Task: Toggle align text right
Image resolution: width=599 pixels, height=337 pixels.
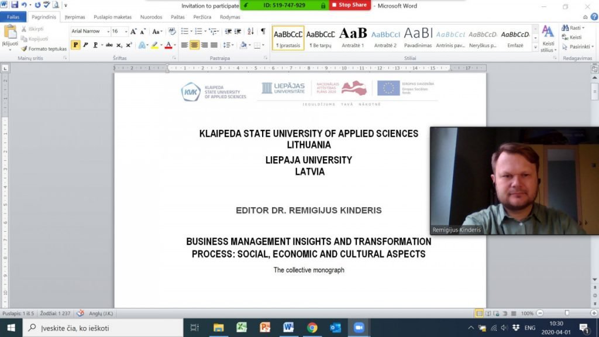Action: point(204,45)
